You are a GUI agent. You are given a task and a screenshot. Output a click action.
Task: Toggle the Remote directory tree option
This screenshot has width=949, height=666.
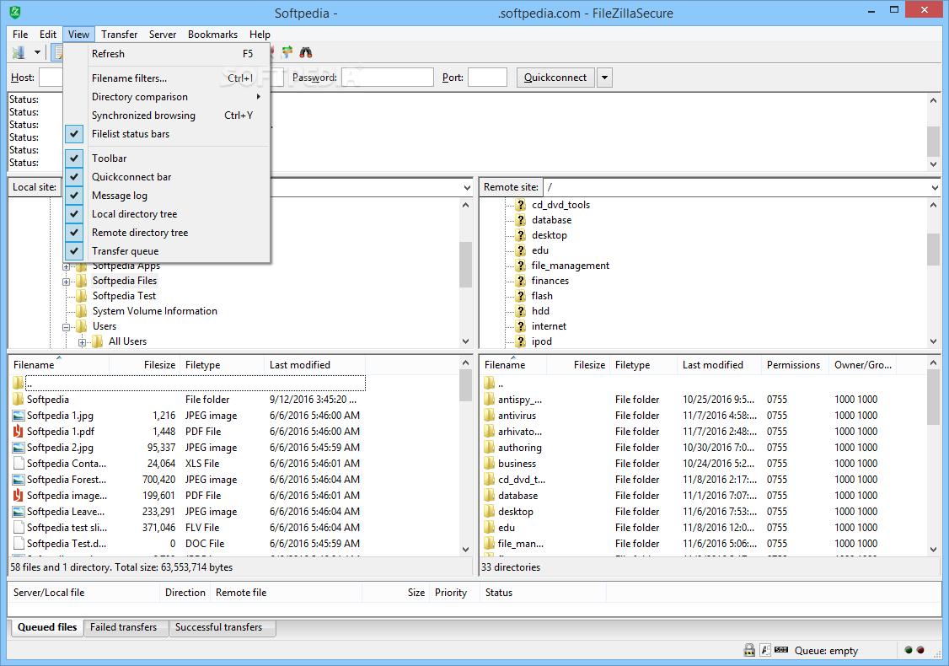point(167,233)
